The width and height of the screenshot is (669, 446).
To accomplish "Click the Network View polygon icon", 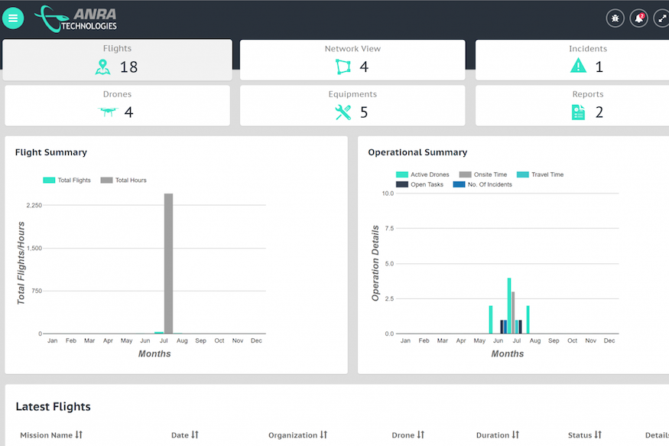I will pos(343,67).
